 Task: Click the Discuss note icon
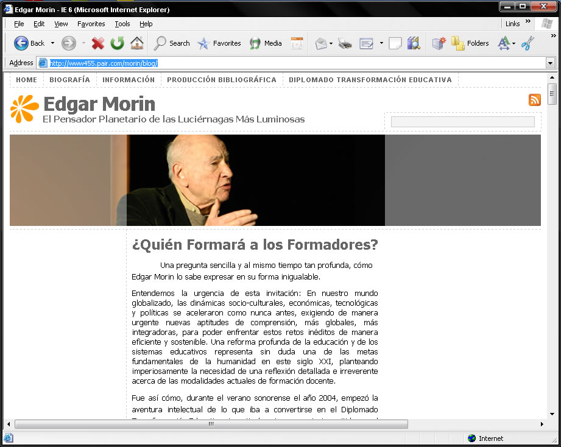click(x=395, y=44)
